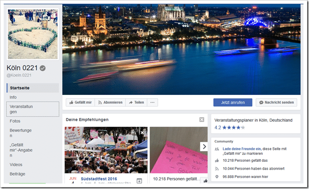
Task: Click the Jetzt anrufen button
Action: pyautogui.click(x=233, y=102)
